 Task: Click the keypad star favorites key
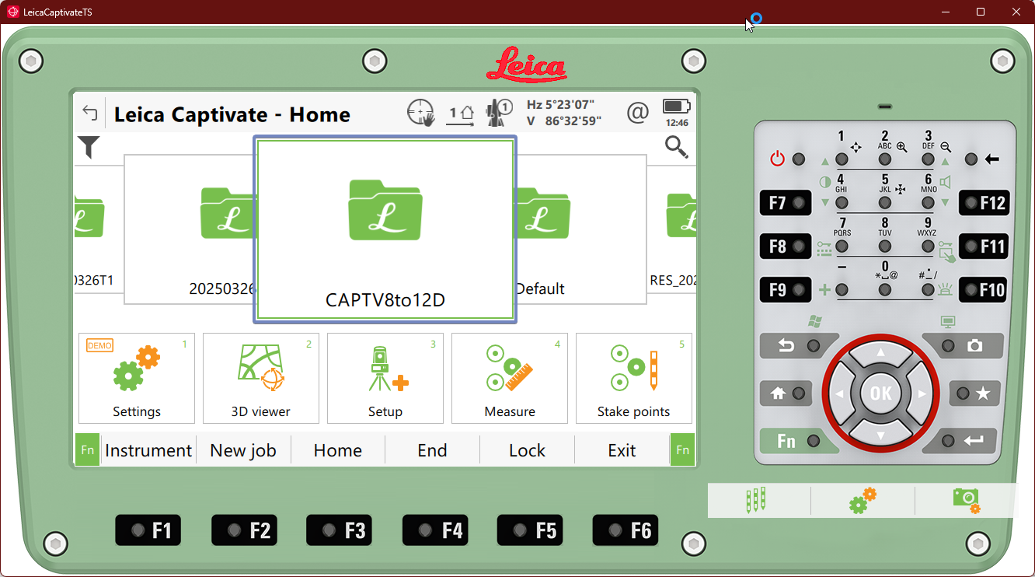pos(974,393)
